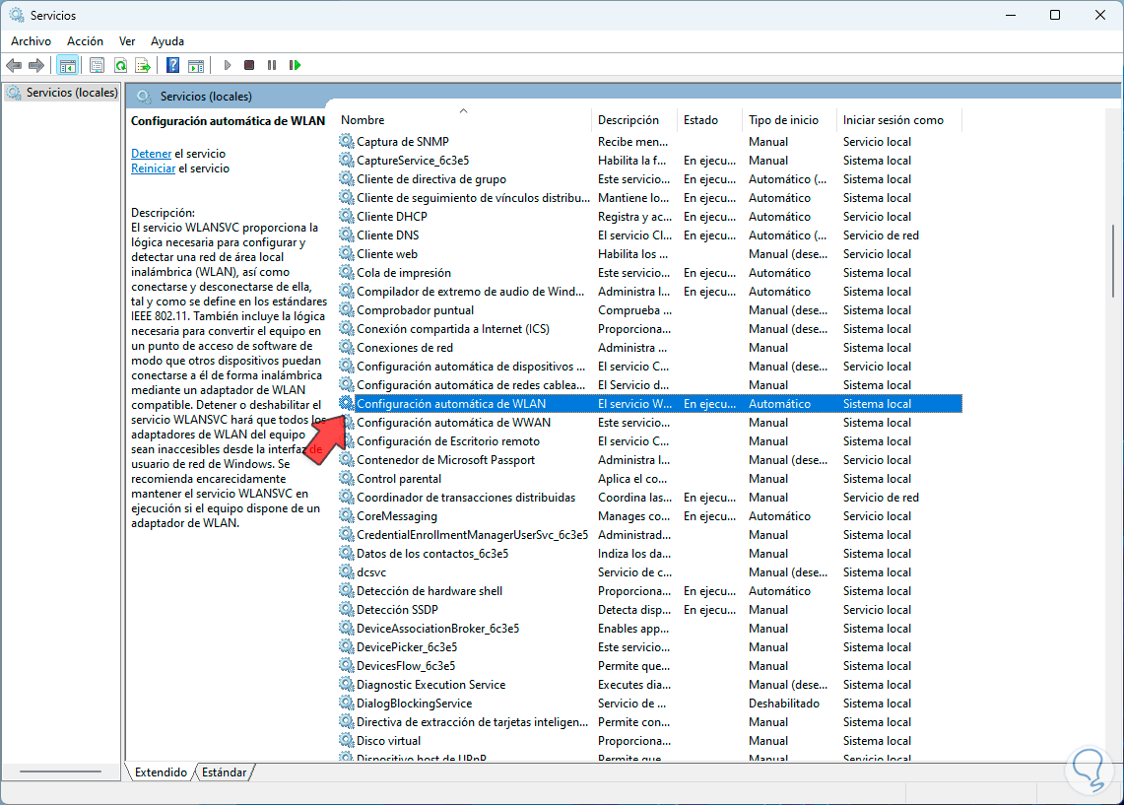Select Configuración automática de WLAN row
The image size is (1124, 805).
[x=650, y=404]
